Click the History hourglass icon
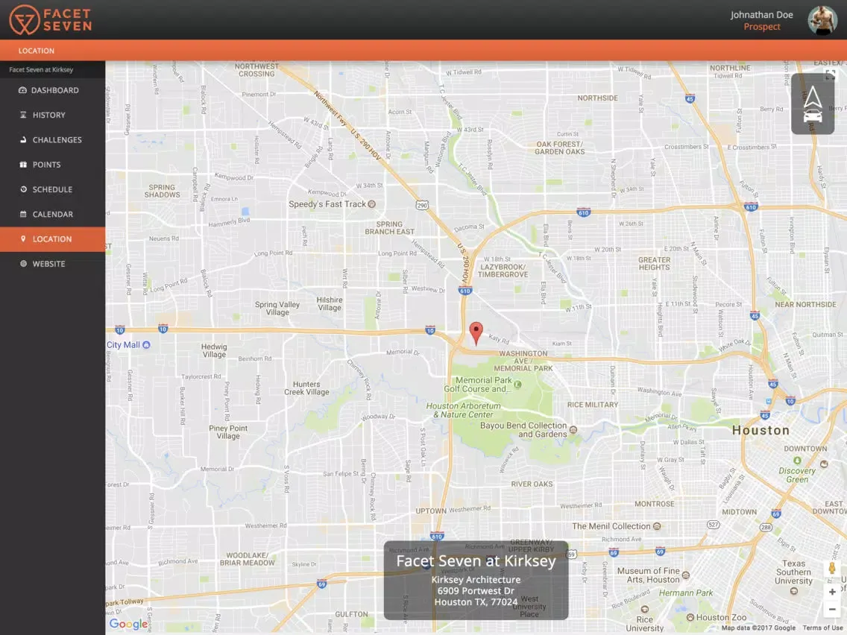The image size is (847, 635). point(23,115)
